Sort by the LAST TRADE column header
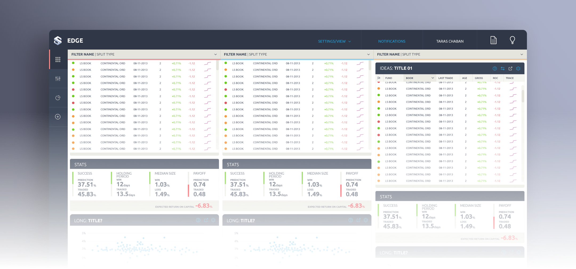This screenshot has width=576, height=269. [x=446, y=78]
